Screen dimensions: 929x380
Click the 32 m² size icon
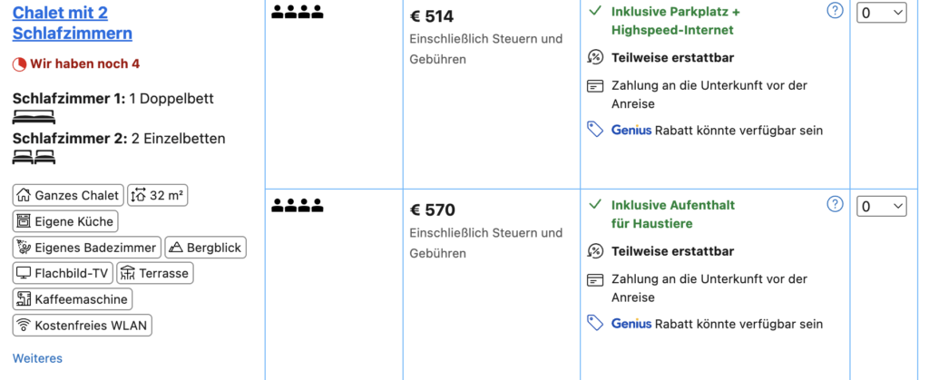[x=138, y=195]
